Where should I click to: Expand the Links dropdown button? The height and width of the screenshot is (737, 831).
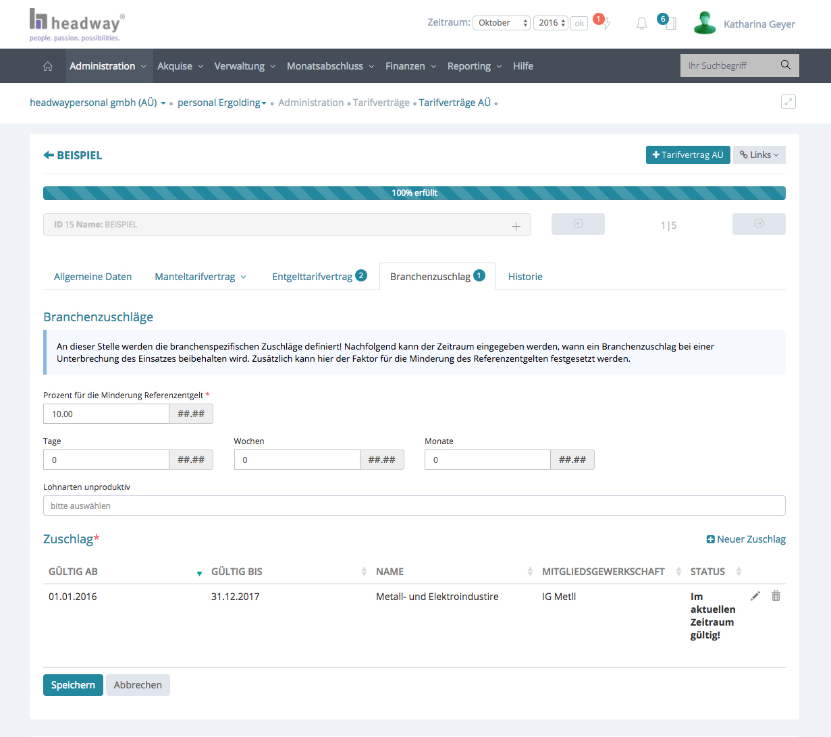759,155
